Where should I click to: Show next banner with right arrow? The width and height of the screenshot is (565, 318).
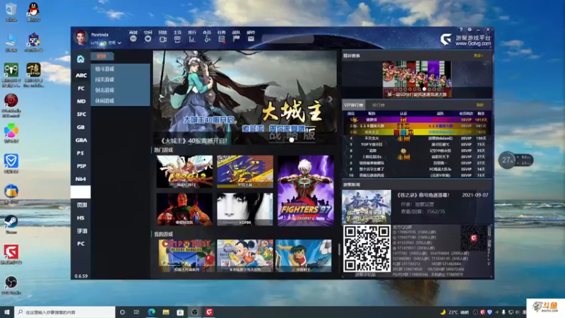click(x=330, y=99)
